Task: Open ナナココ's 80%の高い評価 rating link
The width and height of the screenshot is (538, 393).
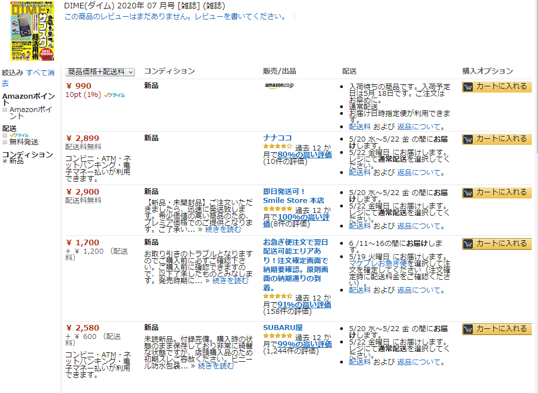Action: tap(305, 154)
